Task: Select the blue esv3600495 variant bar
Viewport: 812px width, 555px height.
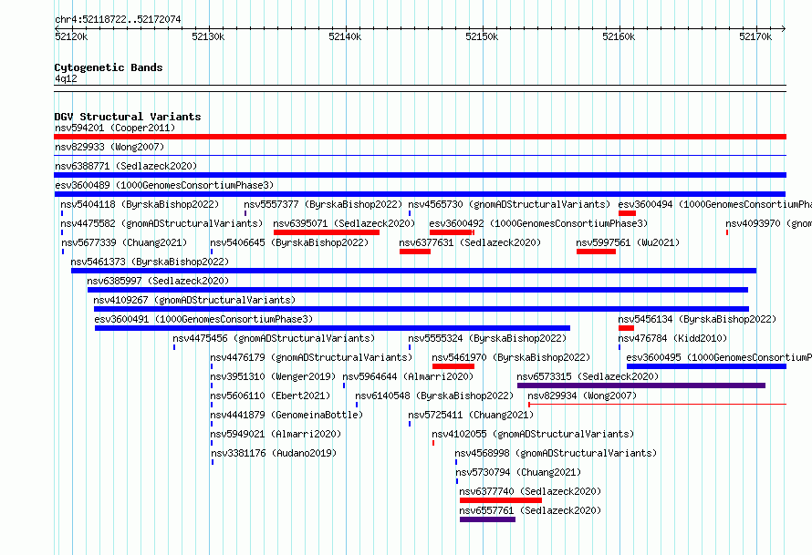Action: [x=706, y=366]
